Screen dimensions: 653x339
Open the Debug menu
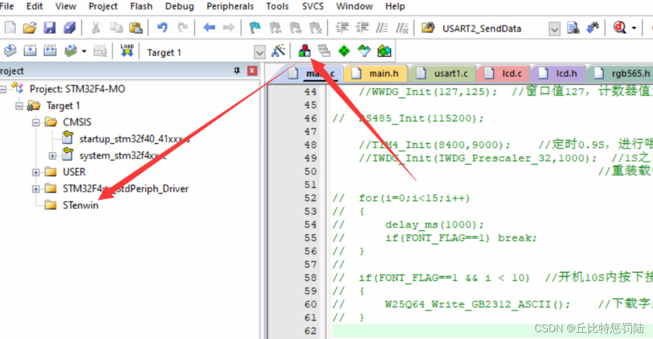179,6
